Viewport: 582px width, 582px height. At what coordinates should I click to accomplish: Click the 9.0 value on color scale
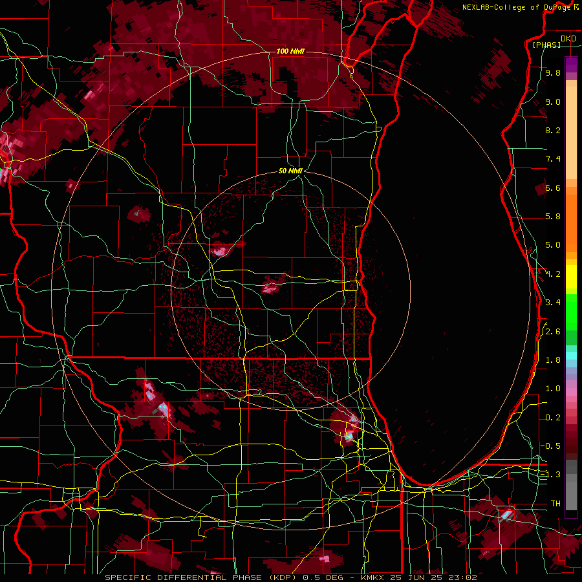tap(553, 102)
